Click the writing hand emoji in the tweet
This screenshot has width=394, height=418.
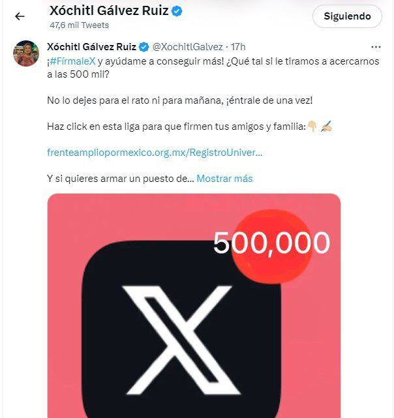pos(326,126)
